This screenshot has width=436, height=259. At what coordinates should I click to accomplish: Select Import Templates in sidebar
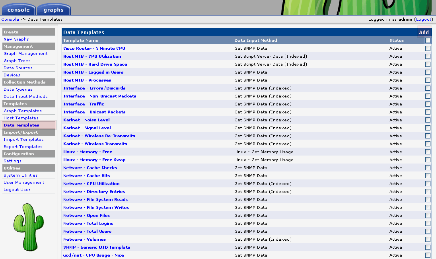(x=23, y=140)
